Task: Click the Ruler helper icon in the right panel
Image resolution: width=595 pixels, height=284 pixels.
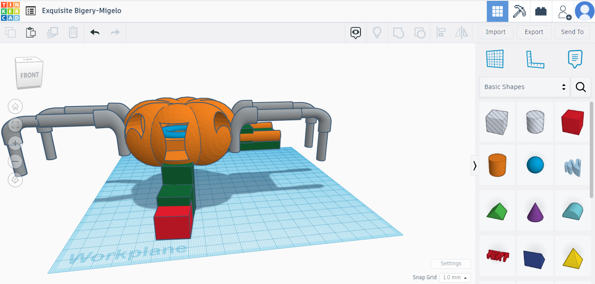Action: click(535, 59)
